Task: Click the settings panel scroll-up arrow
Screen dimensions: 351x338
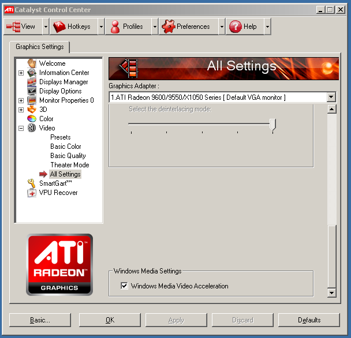Action: 331,110
